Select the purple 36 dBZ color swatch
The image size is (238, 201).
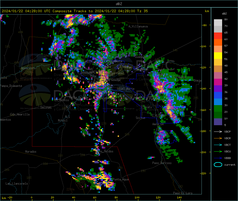[218, 89]
